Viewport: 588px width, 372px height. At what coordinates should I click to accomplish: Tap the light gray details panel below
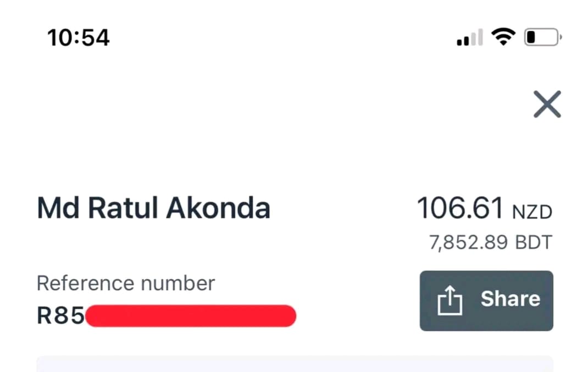point(294,364)
